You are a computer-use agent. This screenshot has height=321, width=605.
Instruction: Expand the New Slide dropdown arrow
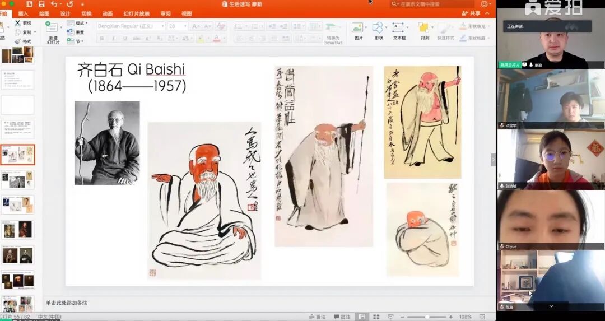(x=61, y=27)
